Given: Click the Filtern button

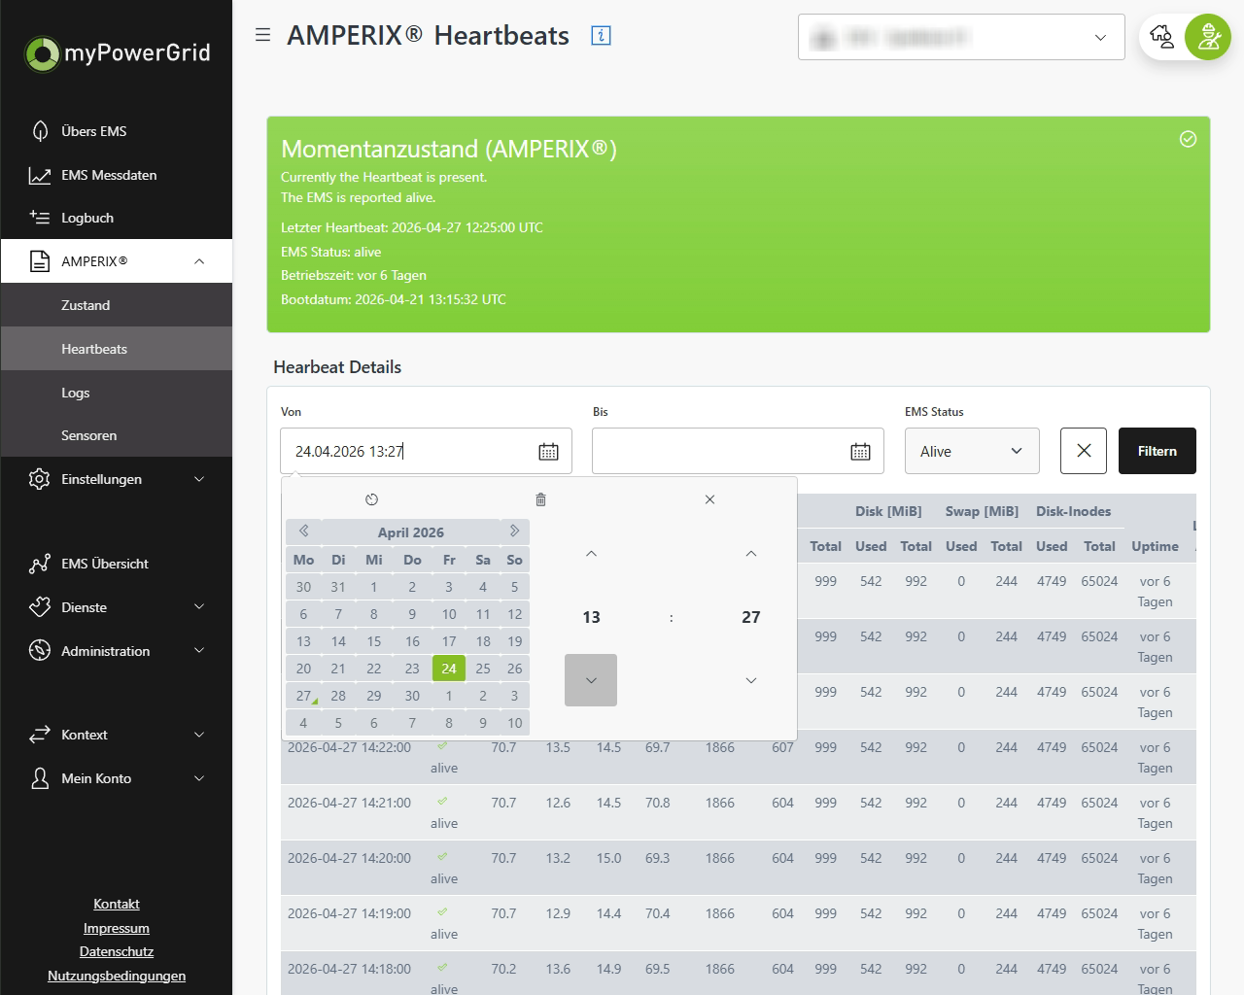Looking at the screenshot, I should (x=1157, y=451).
